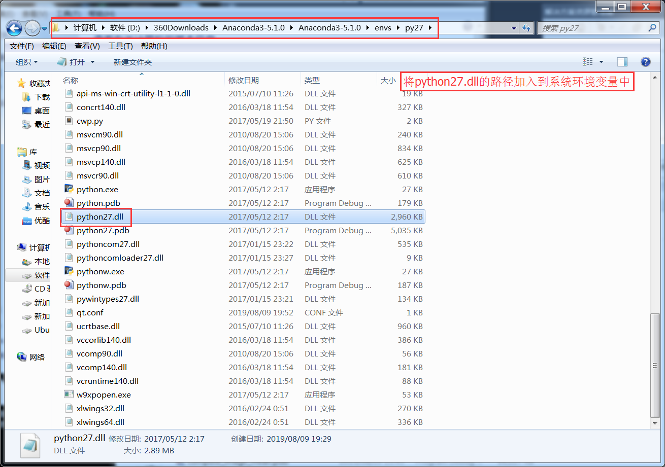Open the 工具(T) menu
The image size is (665, 467).
119,46
